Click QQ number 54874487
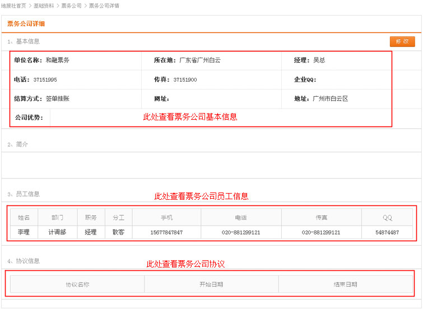The image size is (423, 310). pos(387,232)
